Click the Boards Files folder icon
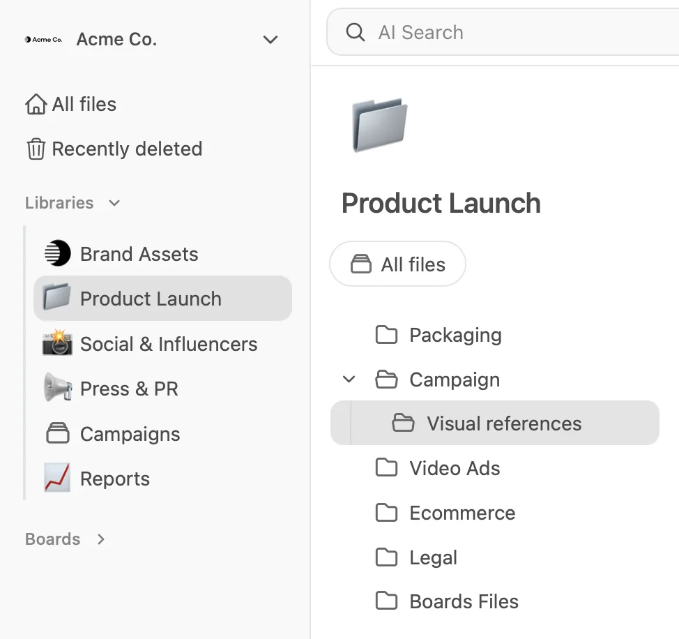 click(386, 601)
